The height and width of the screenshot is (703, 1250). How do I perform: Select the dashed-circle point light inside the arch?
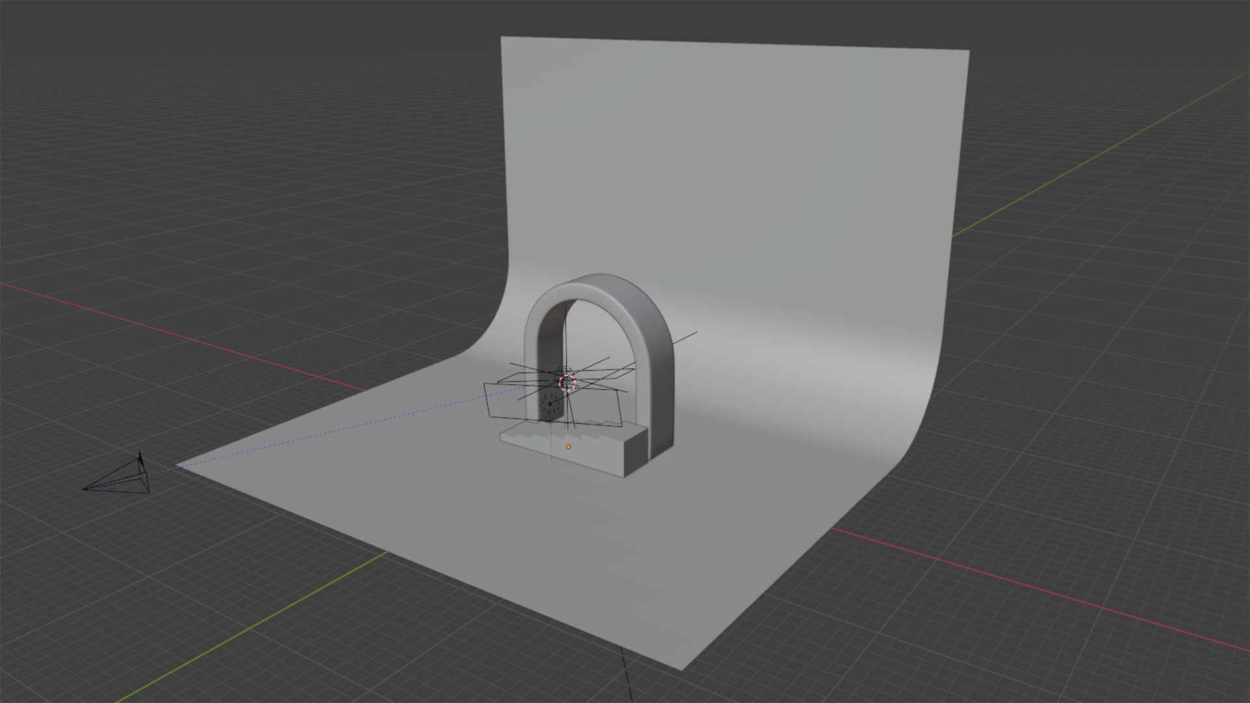pos(550,404)
